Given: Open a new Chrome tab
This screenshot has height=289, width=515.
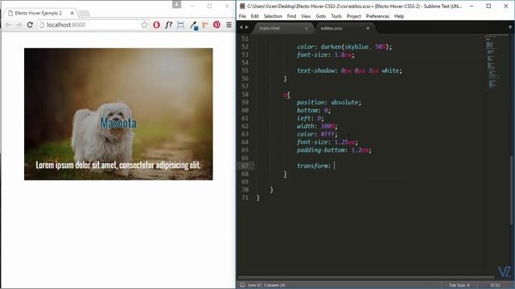Looking at the screenshot, I should tap(84, 14).
